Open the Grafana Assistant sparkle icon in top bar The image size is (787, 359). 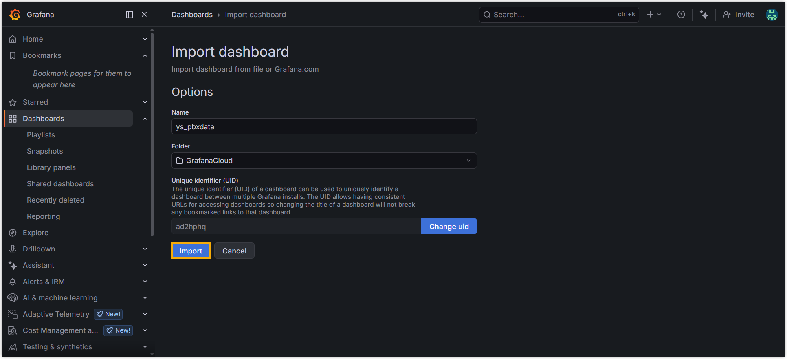pos(704,15)
